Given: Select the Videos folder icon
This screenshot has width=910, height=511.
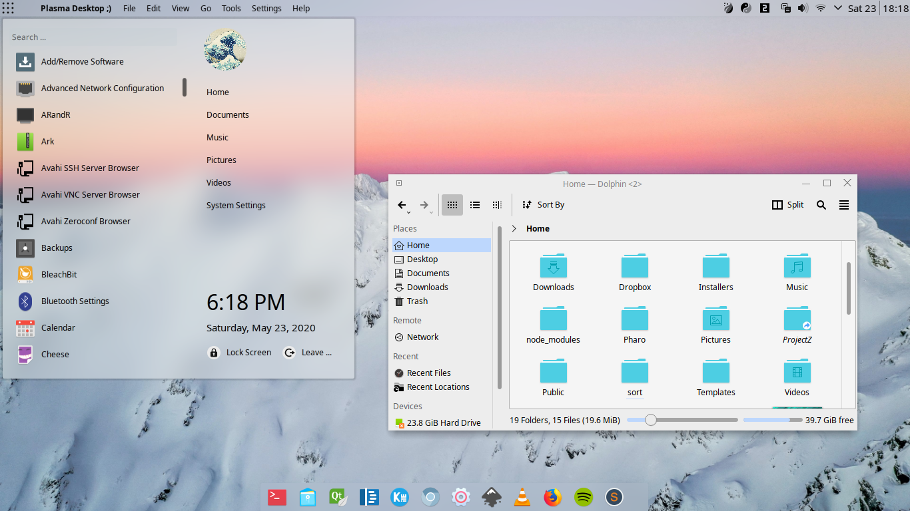Looking at the screenshot, I should (x=797, y=371).
